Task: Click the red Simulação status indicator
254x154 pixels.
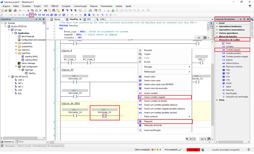Action: (x=193, y=150)
